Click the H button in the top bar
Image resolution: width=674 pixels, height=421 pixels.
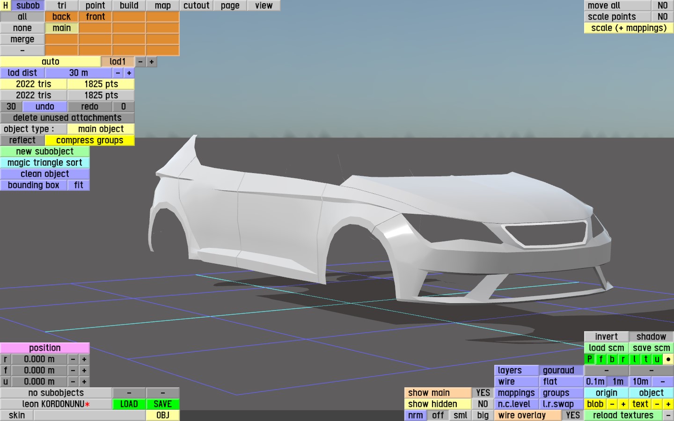click(6, 6)
